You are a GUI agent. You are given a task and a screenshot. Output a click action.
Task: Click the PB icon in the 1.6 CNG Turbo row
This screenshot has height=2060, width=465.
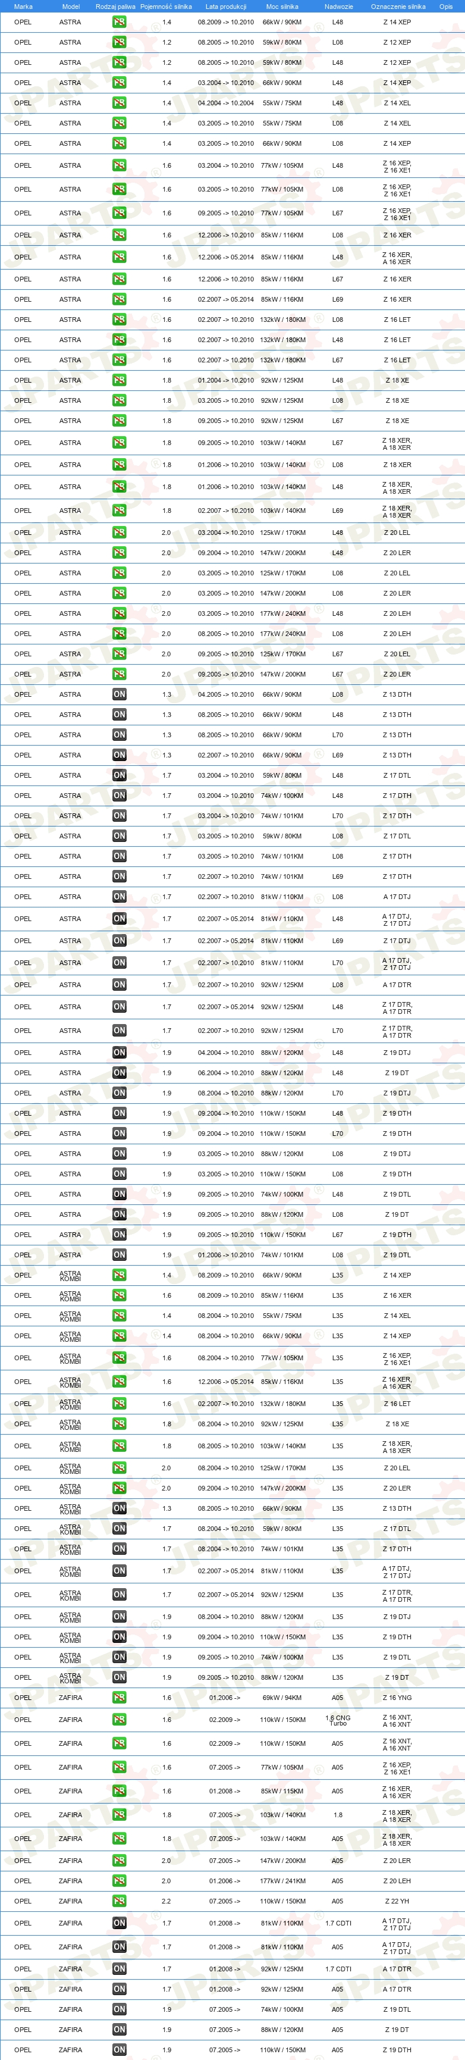(119, 1719)
